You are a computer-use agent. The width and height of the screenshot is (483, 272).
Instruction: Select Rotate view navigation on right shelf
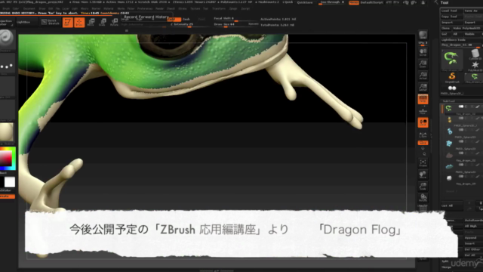click(x=423, y=198)
